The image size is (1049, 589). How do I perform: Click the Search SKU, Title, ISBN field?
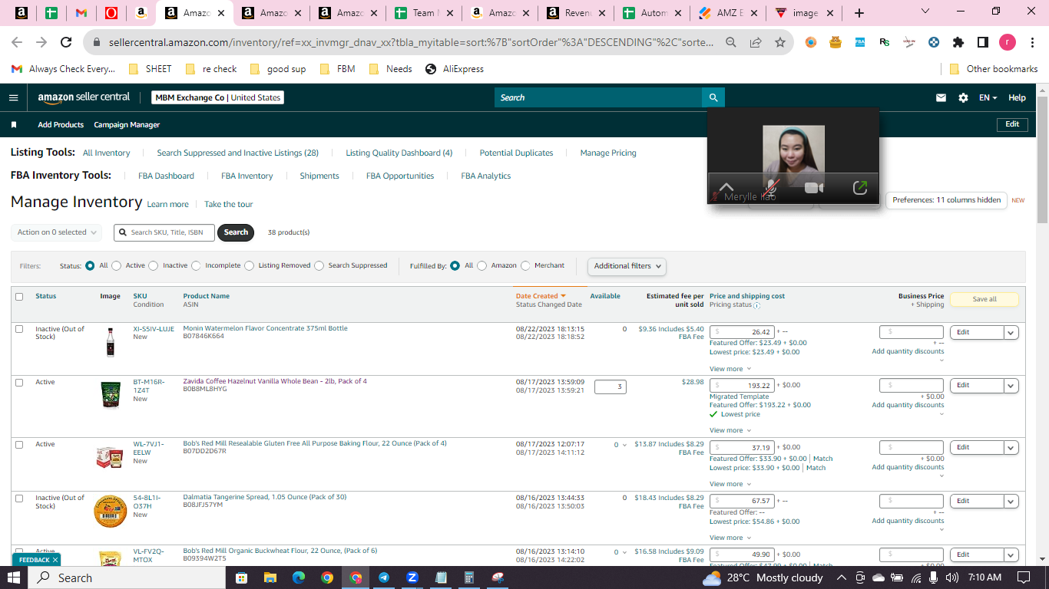(x=164, y=232)
